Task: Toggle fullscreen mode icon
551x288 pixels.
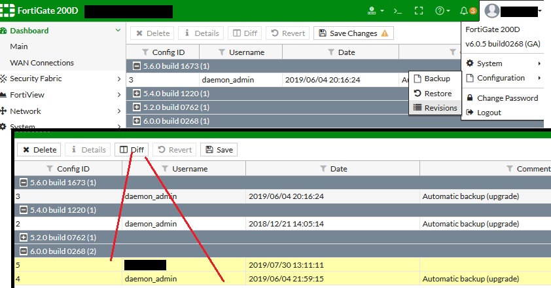Action: (x=419, y=11)
